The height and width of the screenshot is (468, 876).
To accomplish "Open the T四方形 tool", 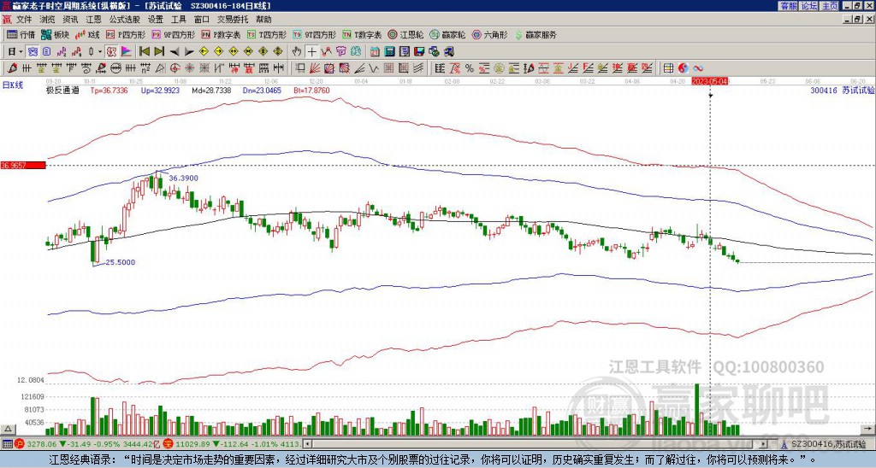I will coord(267,34).
